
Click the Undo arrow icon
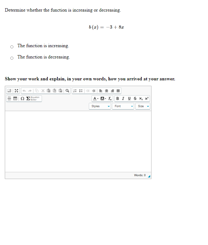24,91
